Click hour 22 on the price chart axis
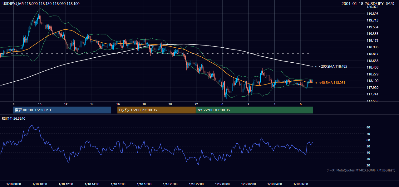399x187 pixels. [196, 104]
